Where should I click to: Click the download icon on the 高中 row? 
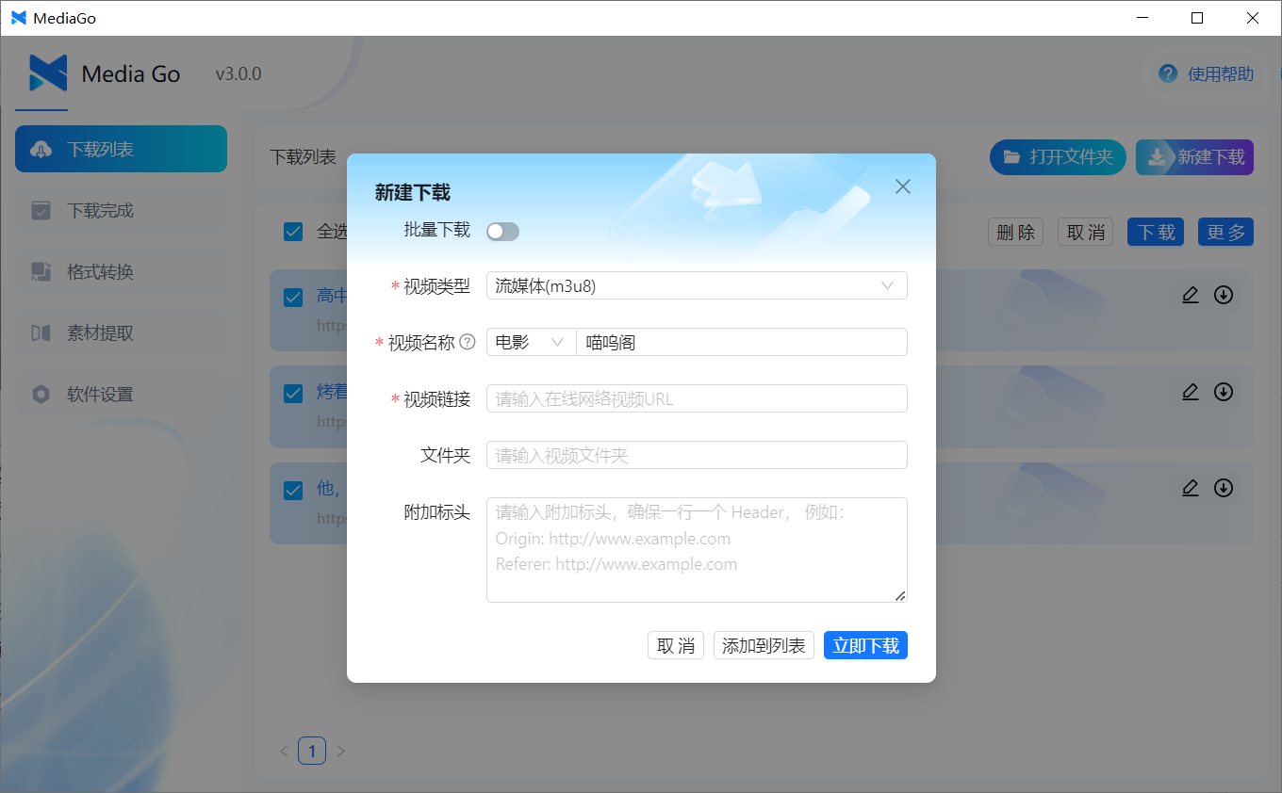[1224, 295]
